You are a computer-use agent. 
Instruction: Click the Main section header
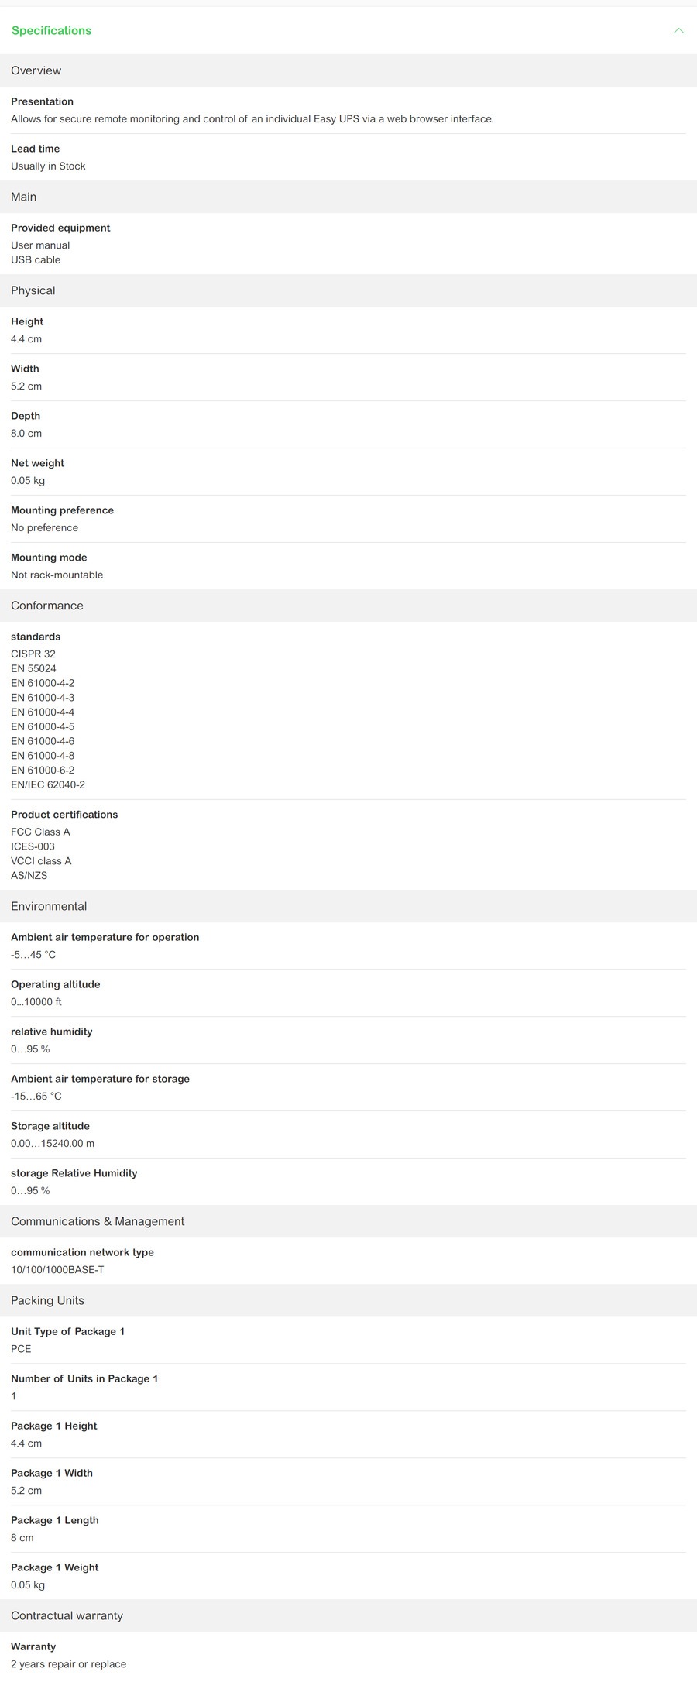[24, 197]
